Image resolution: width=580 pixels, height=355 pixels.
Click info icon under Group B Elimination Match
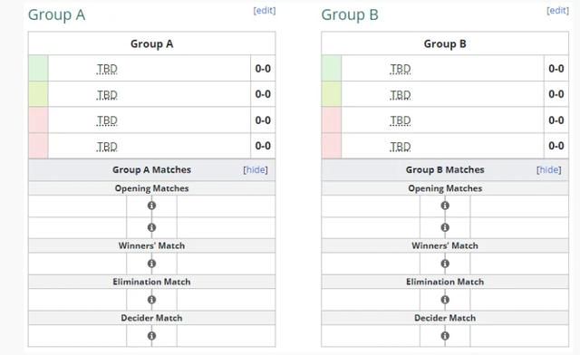(x=445, y=300)
